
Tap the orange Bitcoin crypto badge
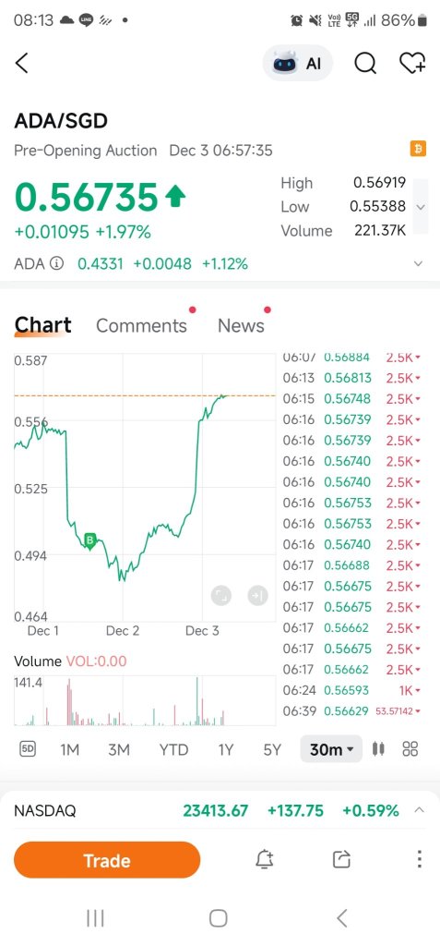pos(418,149)
